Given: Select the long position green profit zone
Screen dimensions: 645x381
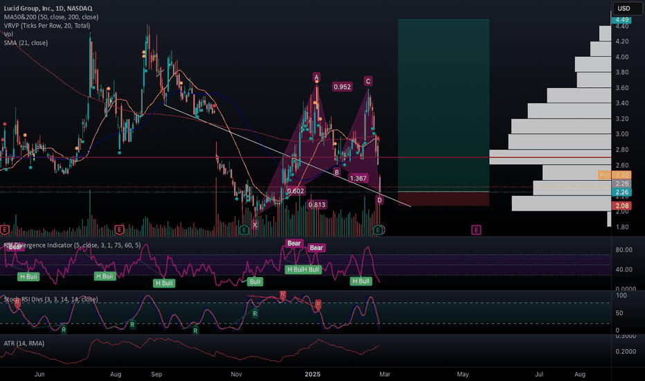Looking at the screenshot, I should point(444,105).
